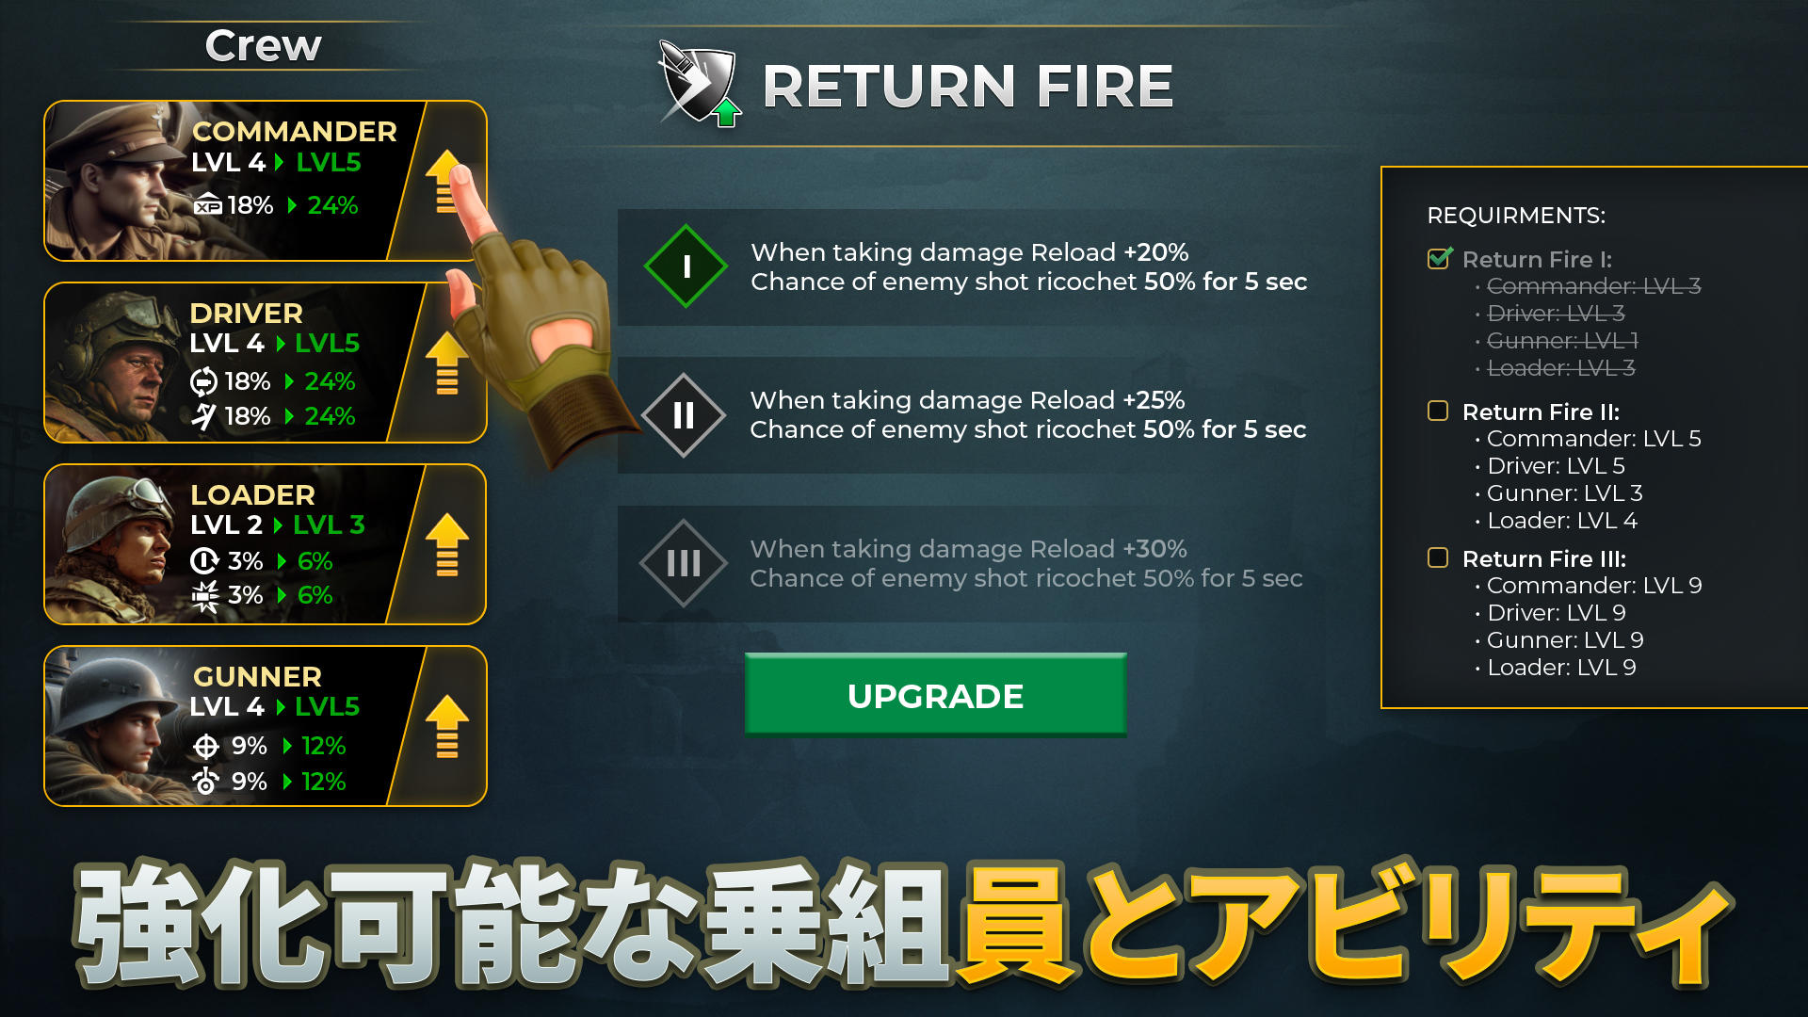Open the Gunner crew card portrait

pos(115,726)
